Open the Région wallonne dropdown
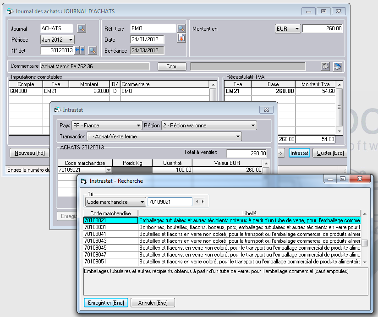378x317 pixels. coord(209,126)
